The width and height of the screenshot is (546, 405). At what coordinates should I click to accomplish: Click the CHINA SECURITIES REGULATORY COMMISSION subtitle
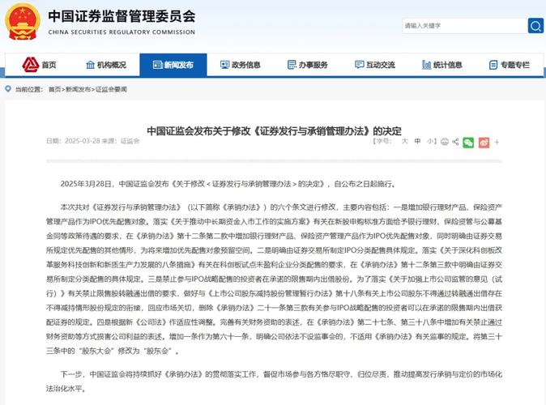(x=122, y=32)
